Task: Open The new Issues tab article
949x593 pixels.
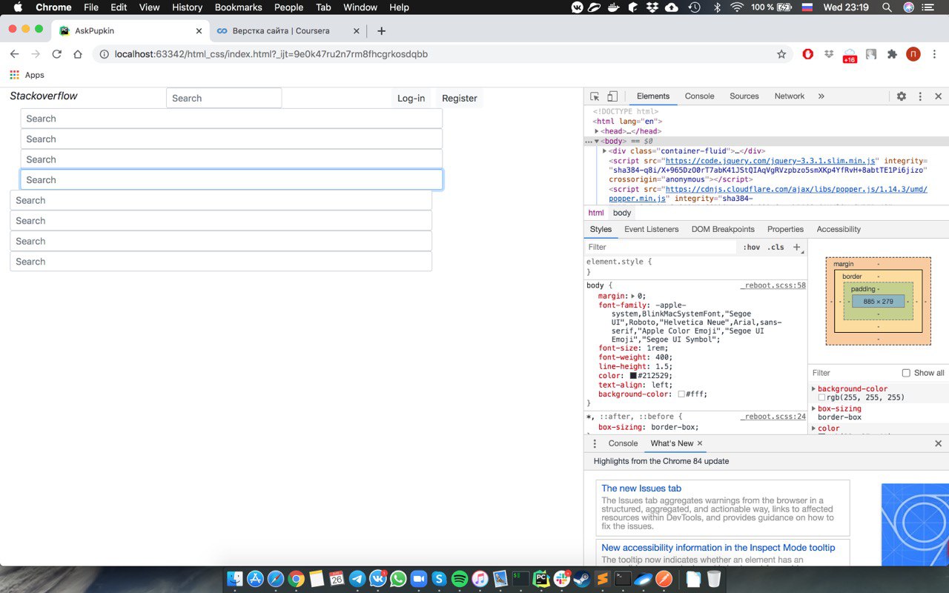Action: (x=641, y=488)
